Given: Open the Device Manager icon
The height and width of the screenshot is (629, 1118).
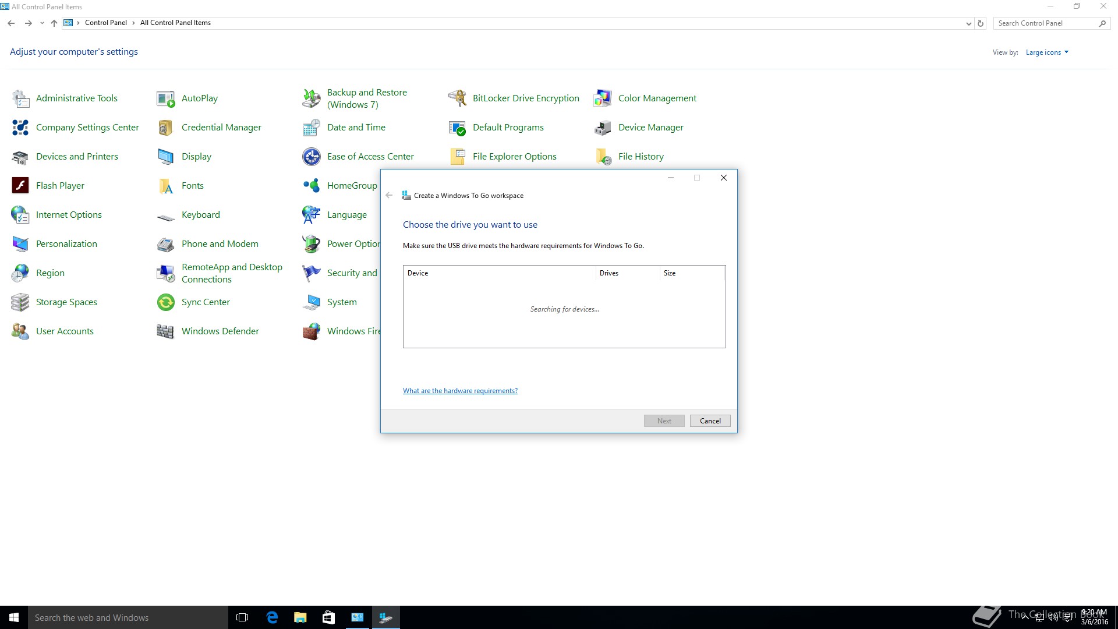Looking at the screenshot, I should [x=603, y=128].
